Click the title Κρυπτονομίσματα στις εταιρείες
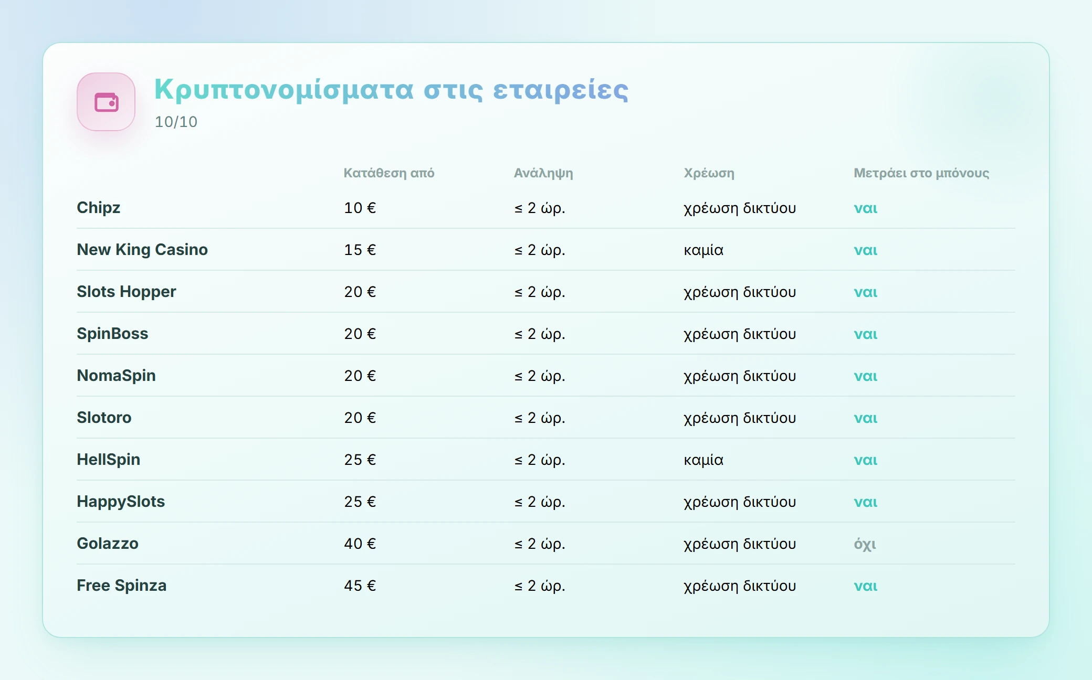The width and height of the screenshot is (1092, 680). pyautogui.click(x=391, y=90)
